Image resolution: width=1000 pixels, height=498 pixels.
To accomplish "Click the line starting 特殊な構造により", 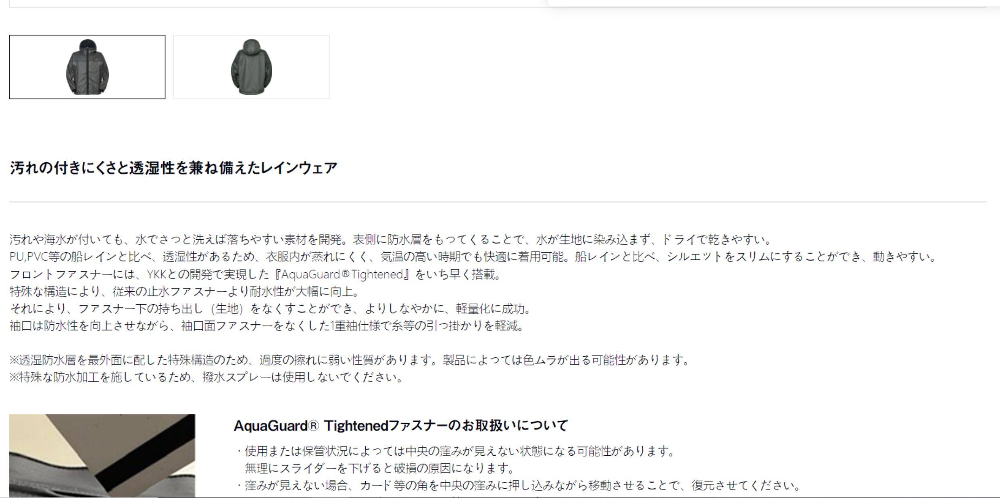I will [x=184, y=291].
